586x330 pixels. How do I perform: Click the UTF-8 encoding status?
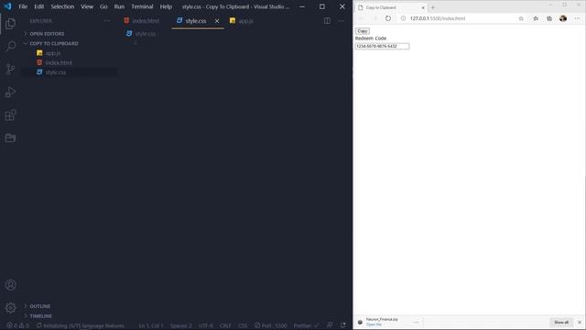coord(205,325)
